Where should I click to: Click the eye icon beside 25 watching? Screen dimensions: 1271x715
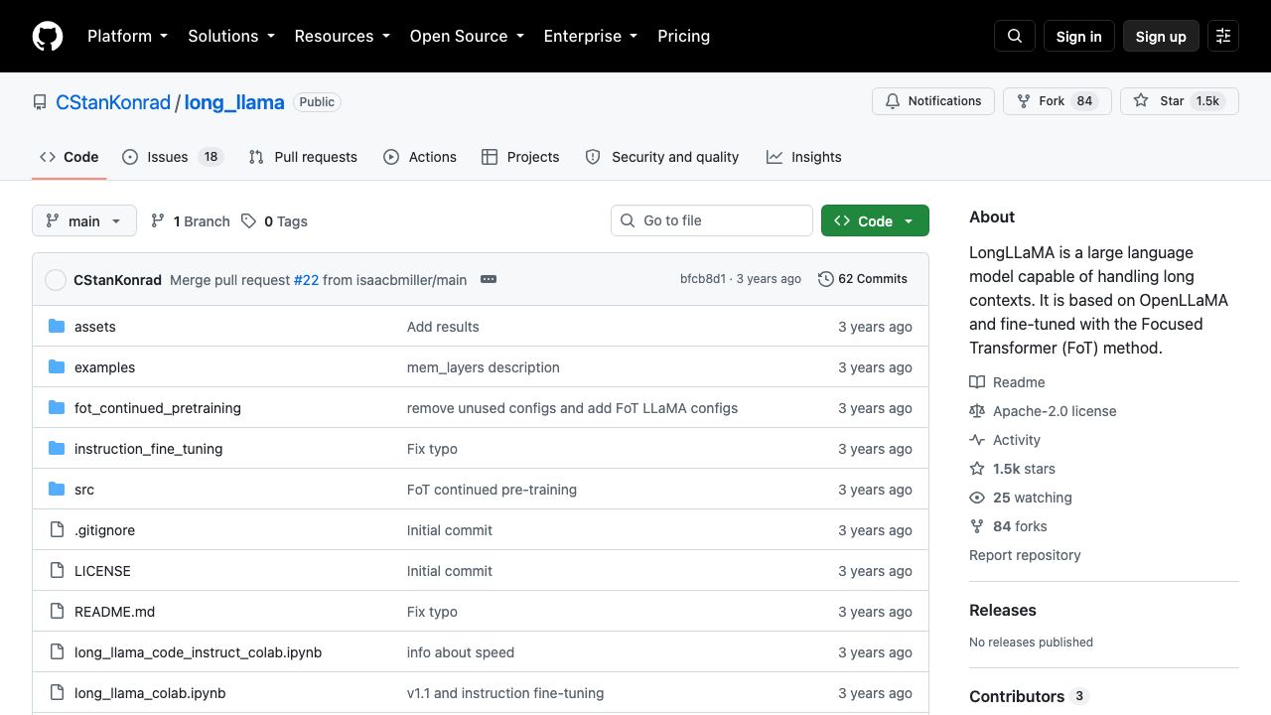pos(977,498)
